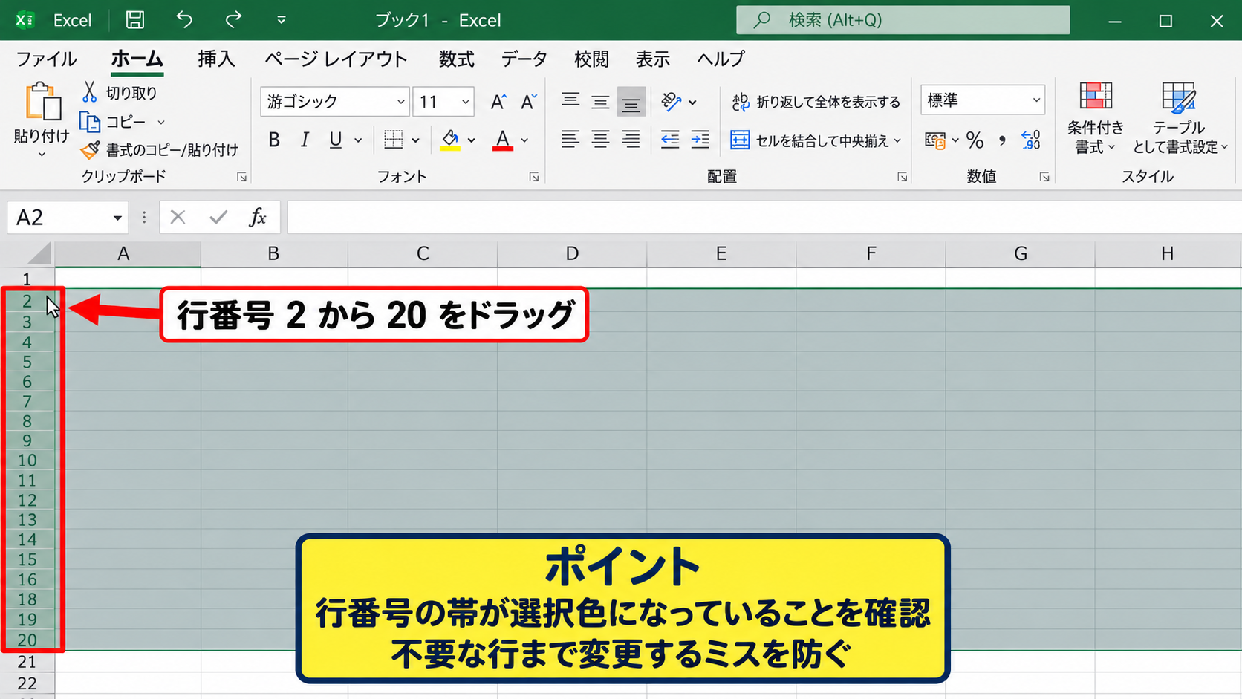This screenshot has width=1242, height=699.
Task: Switch to the ページ レイアウト tab
Action: [x=336, y=59]
